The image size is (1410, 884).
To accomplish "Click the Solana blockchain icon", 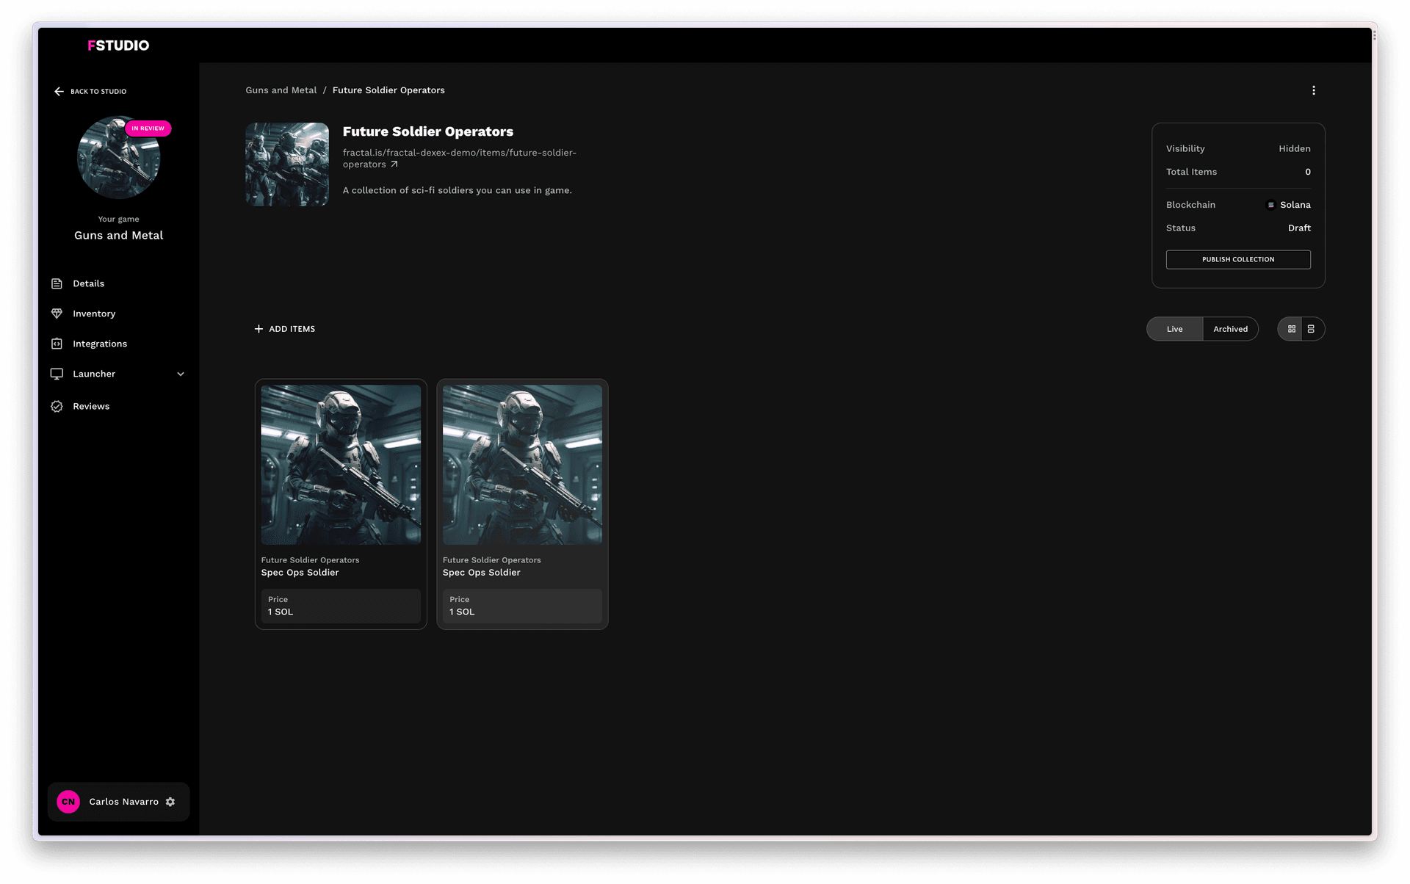I will [x=1270, y=205].
